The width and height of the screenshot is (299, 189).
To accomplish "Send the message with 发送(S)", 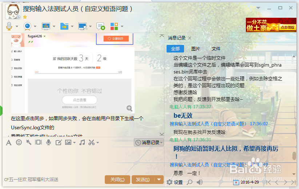I will (143, 180).
